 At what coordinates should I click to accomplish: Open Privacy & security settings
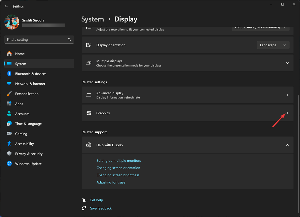click(39, 154)
